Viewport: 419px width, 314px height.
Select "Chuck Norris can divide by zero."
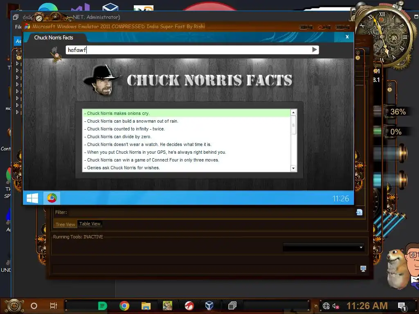(x=186, y=137)
